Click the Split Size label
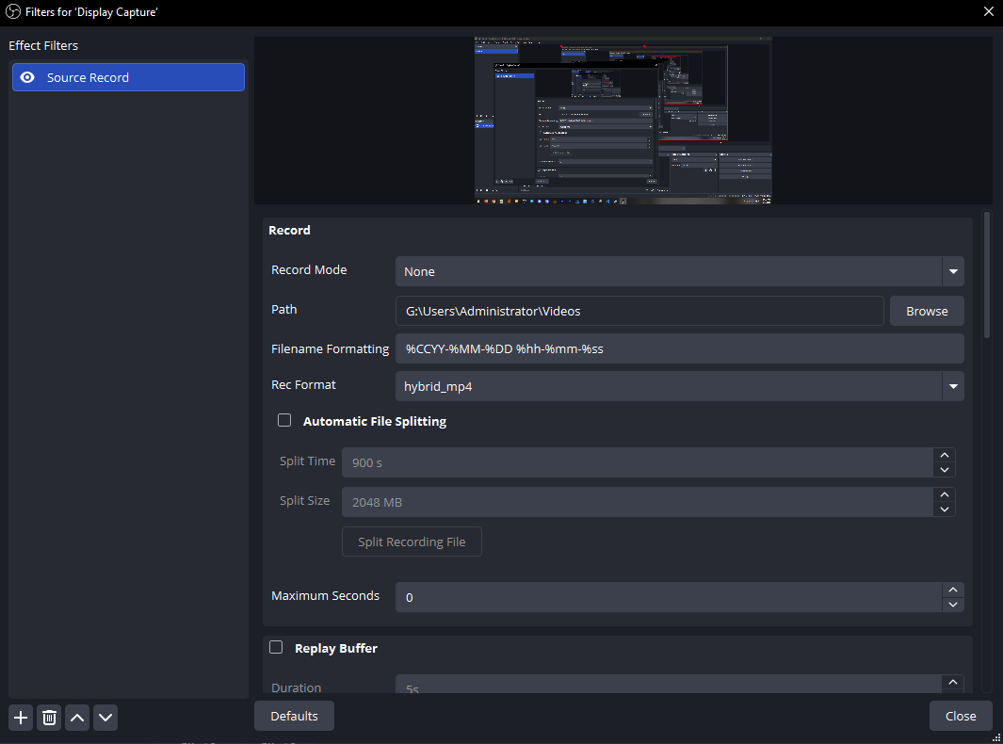This screenshot has height=744, width=1003. point(304,500)
